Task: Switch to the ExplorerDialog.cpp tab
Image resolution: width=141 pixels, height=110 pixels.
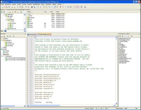Action: click(x=44, y=34)
